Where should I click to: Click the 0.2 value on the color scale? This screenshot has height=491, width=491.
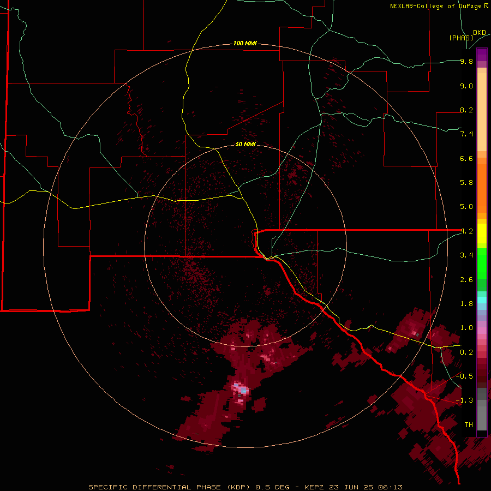[466, 352]
